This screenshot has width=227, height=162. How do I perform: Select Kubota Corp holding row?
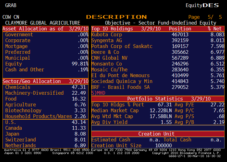point(107,35)
